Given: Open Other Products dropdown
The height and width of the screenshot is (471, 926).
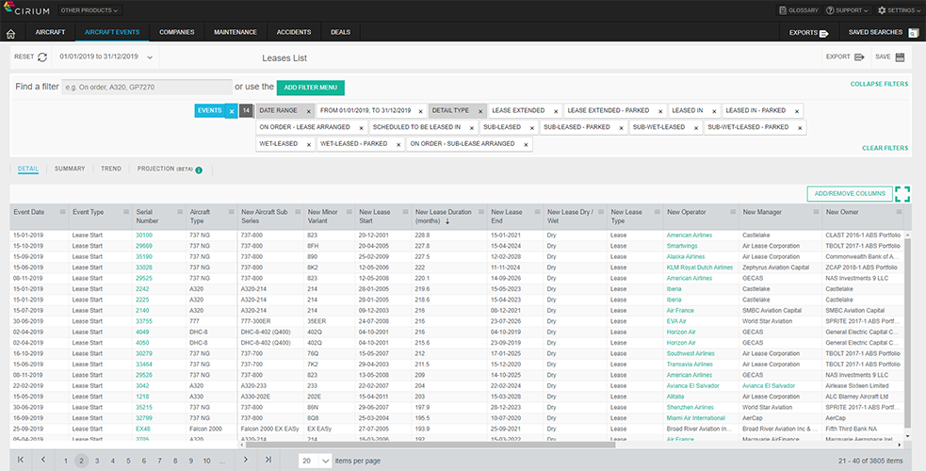Looking at the screenshot, I should pos(89,10).
